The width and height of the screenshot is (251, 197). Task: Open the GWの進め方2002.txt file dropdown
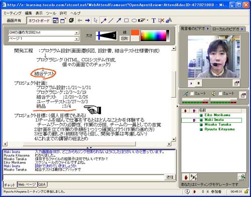[x=76, y=33]
